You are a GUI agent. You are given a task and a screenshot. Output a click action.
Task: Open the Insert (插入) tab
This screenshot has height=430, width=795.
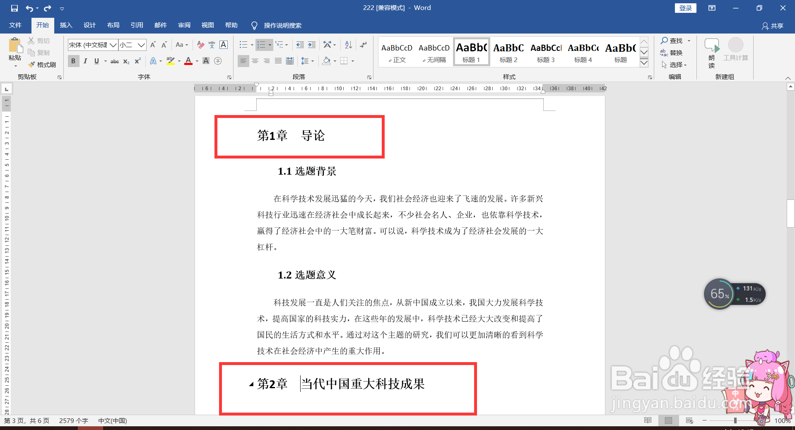click(66, 25)
